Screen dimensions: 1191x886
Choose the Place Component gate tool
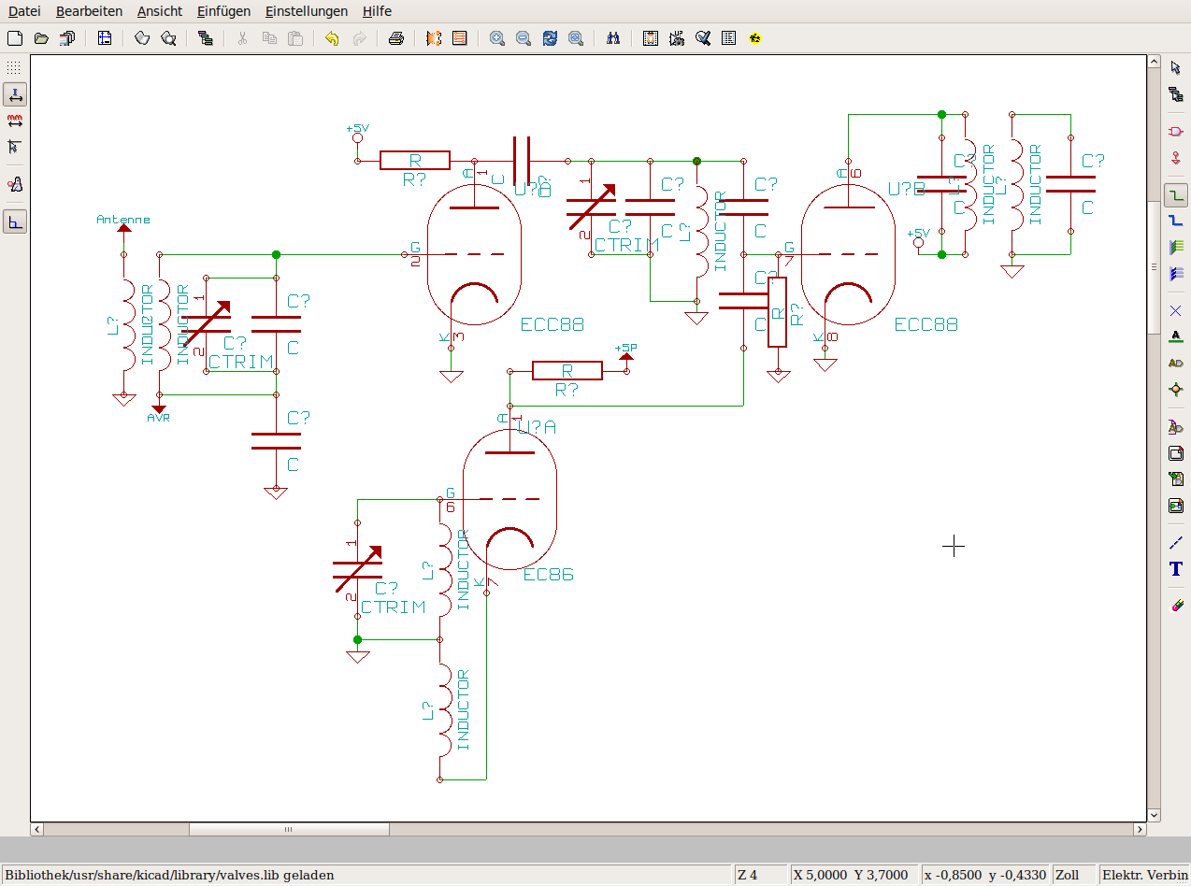tap(1176, 132)
